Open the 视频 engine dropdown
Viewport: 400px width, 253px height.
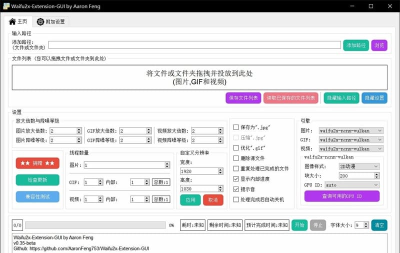click(x=351, y=148)
